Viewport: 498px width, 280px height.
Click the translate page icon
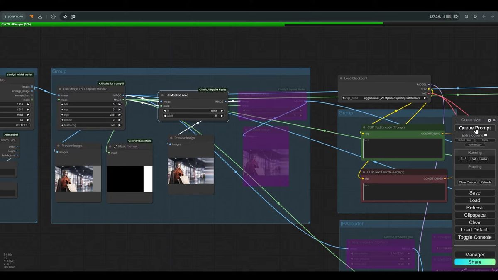click(73, 17)
